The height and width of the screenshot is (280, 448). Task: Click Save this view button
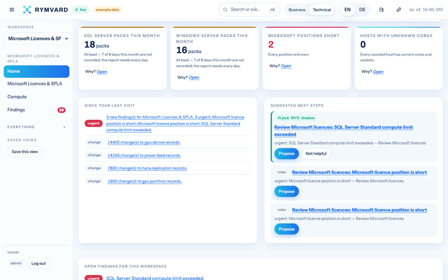point(25,152)
